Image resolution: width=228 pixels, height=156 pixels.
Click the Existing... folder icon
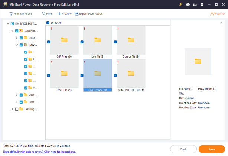click(21, 109)
